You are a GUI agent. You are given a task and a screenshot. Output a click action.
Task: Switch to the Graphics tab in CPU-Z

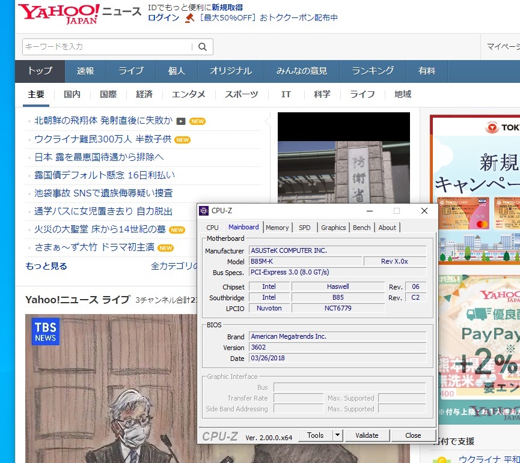tap(333, 228)
